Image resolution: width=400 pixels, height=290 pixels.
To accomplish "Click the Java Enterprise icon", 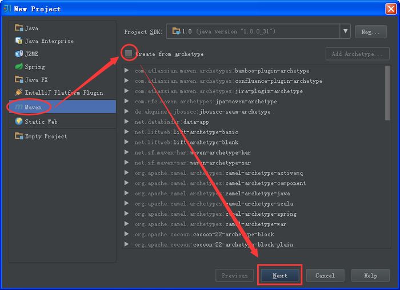I will click(19, 41).
